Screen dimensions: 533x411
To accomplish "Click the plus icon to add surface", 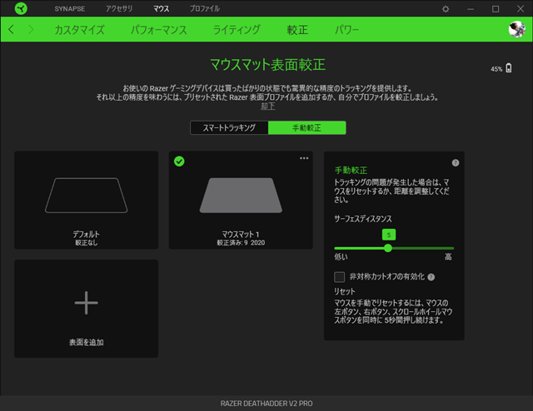I will coord(87,303).
